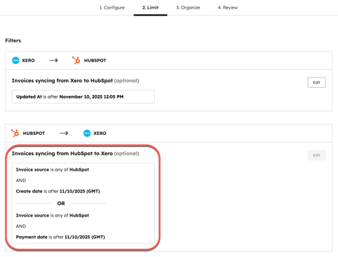The height and width of the screenshot is (257, 338).
Task: Select the 2. Limit step tab
Action: [x=150, y=7]
